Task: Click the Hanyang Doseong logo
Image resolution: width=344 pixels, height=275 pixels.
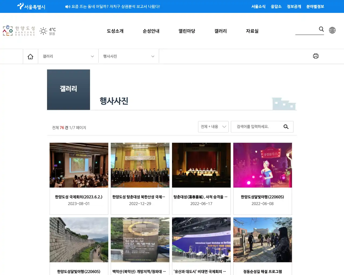Action: [18, 31]
